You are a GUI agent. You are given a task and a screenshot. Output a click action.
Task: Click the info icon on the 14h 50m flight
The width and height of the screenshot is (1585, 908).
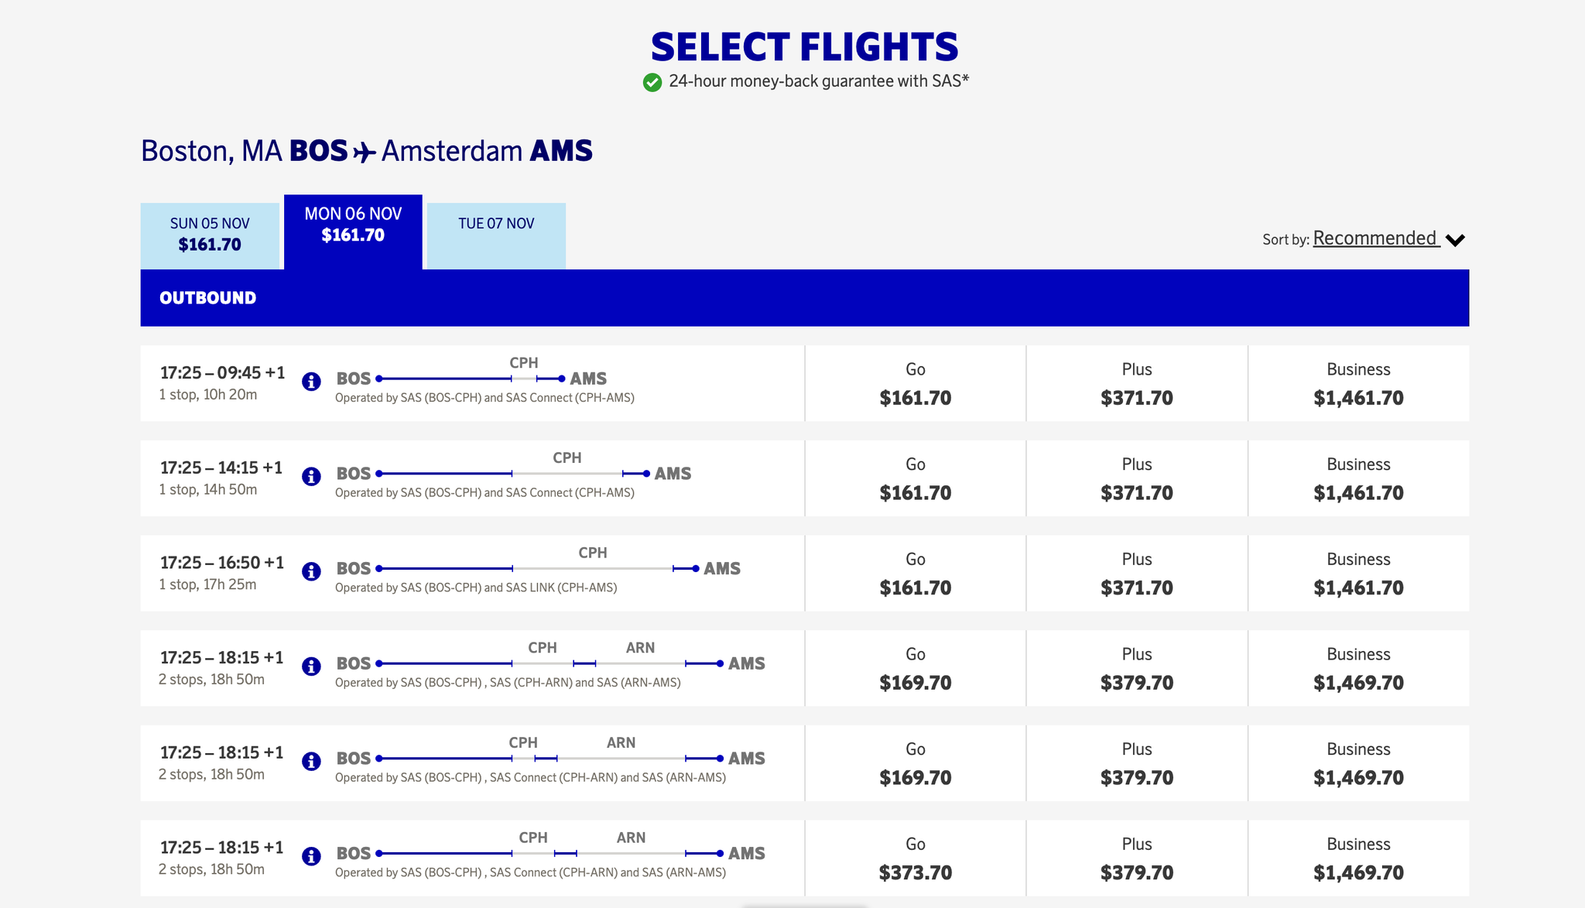pyautogui.click(x=312, y=478)
